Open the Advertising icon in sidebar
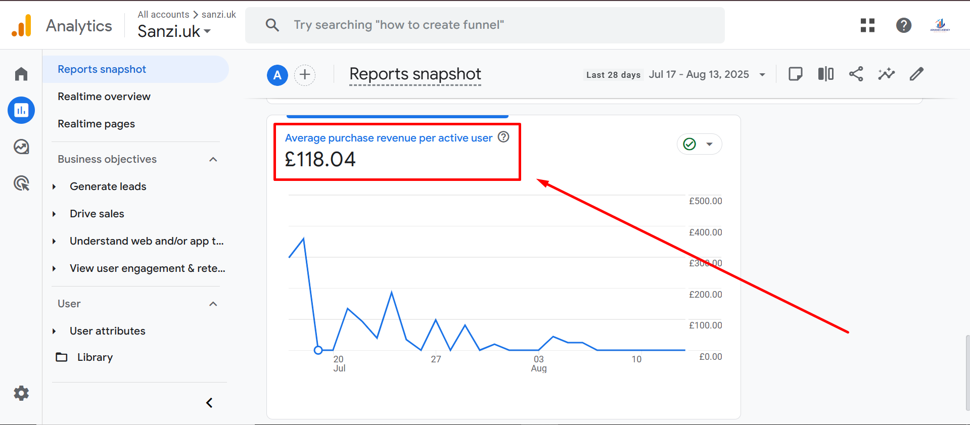 click(21, 183)
